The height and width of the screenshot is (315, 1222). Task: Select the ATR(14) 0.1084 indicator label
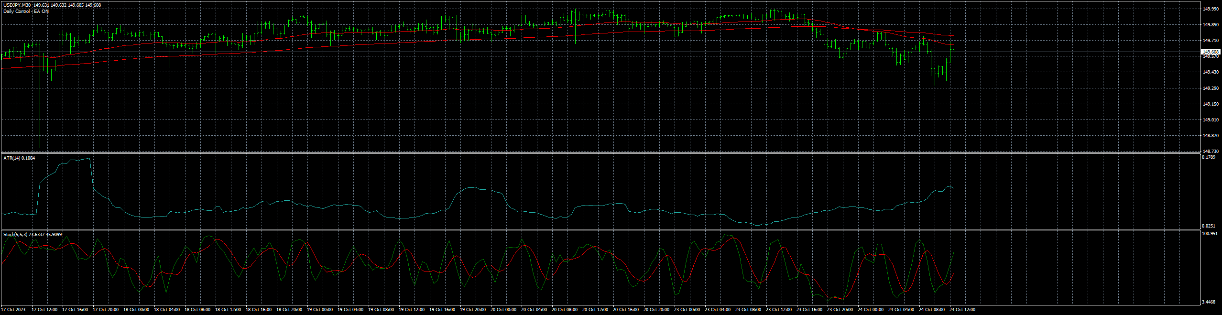click(19, 158)
